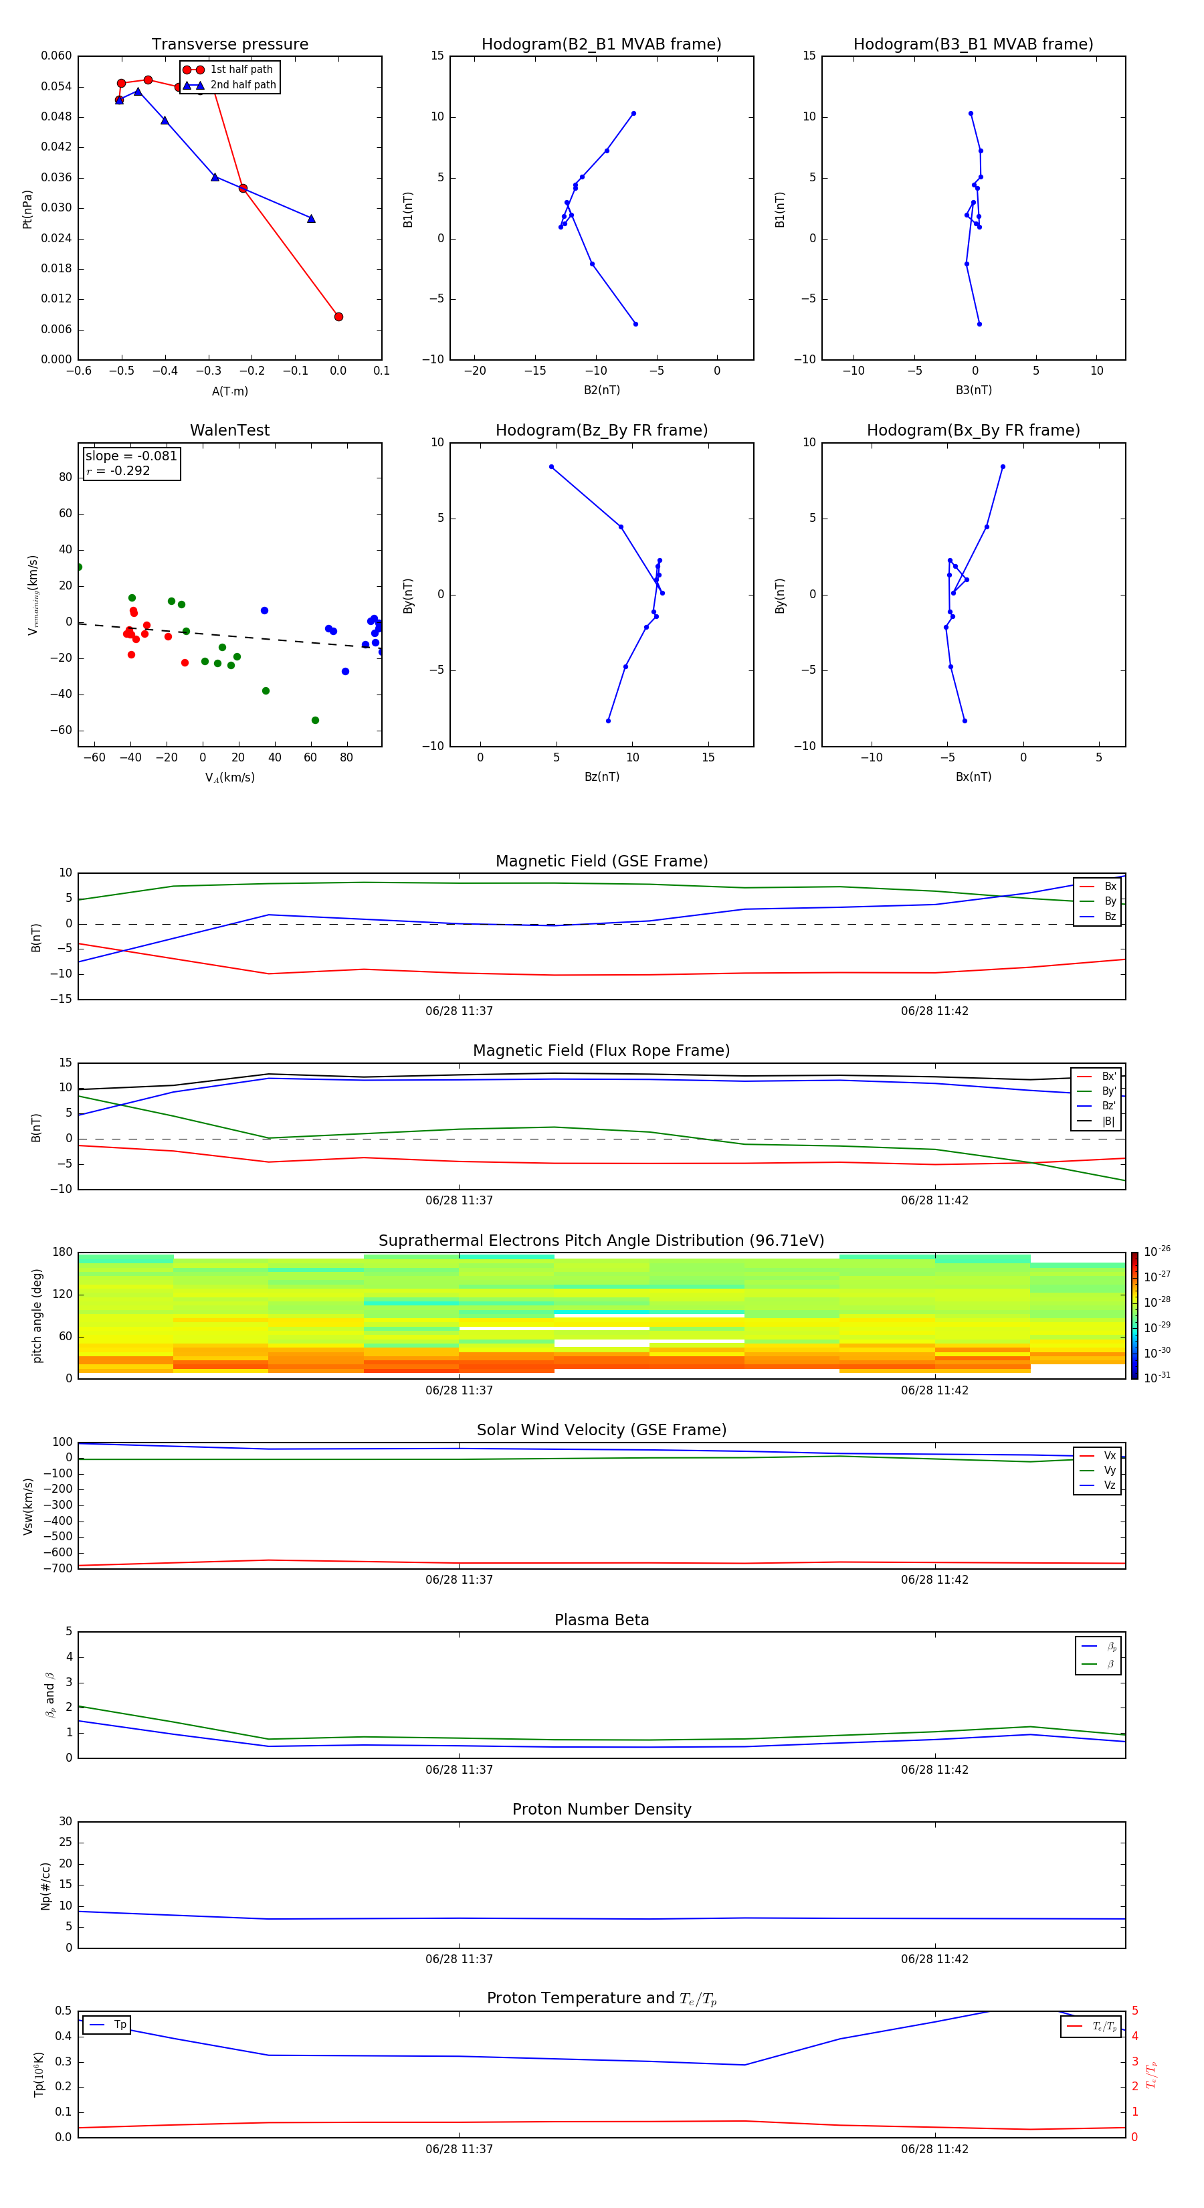Image resolution: width=1204 pixels, height=2208 pixels.
Task: Click '06/28 11:37' tick under Plasma Beta plot
Action: (458, 1769)
